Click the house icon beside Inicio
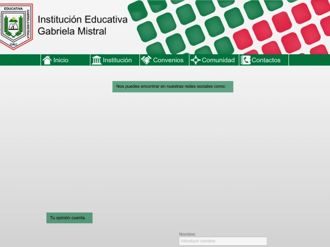This screenshot has height=247, width=330. tap(47, 60)
